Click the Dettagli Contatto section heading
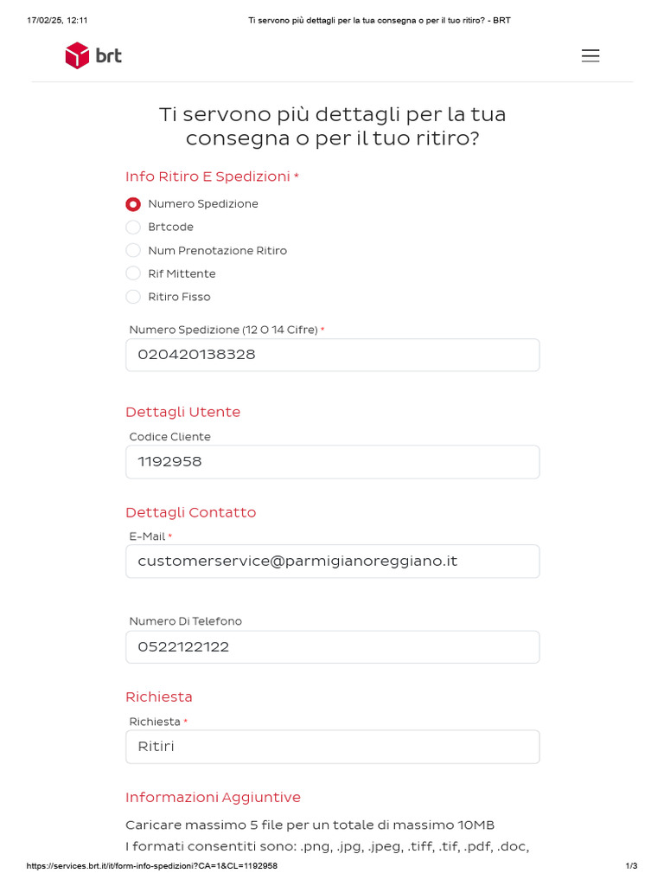 point(190,512)
